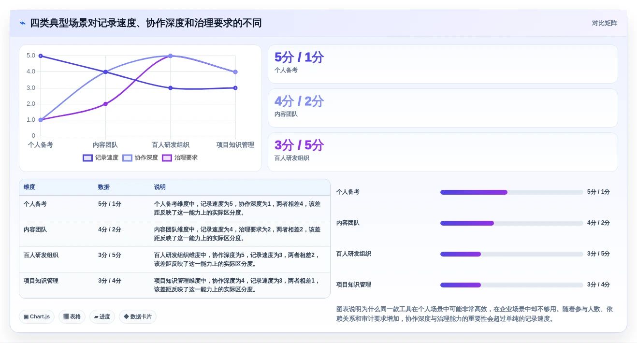Click the shared data point at 内容团队 (4.0)
637x343 pixels.
coord(105,72)
